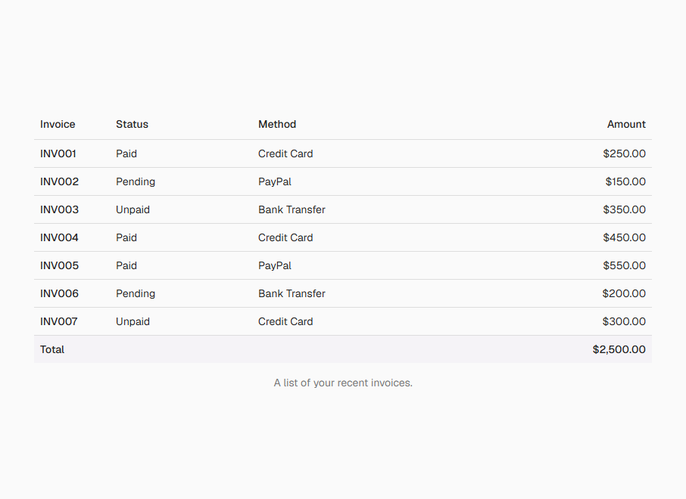The width and height of the screenshot is (686, 499).
Task: Select INV007 invoice cell
Action: coord(59,321)
